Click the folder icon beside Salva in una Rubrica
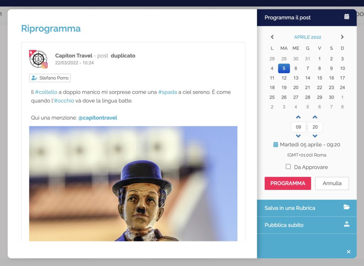This screenshot has height=266, width=364. [347, 207]
